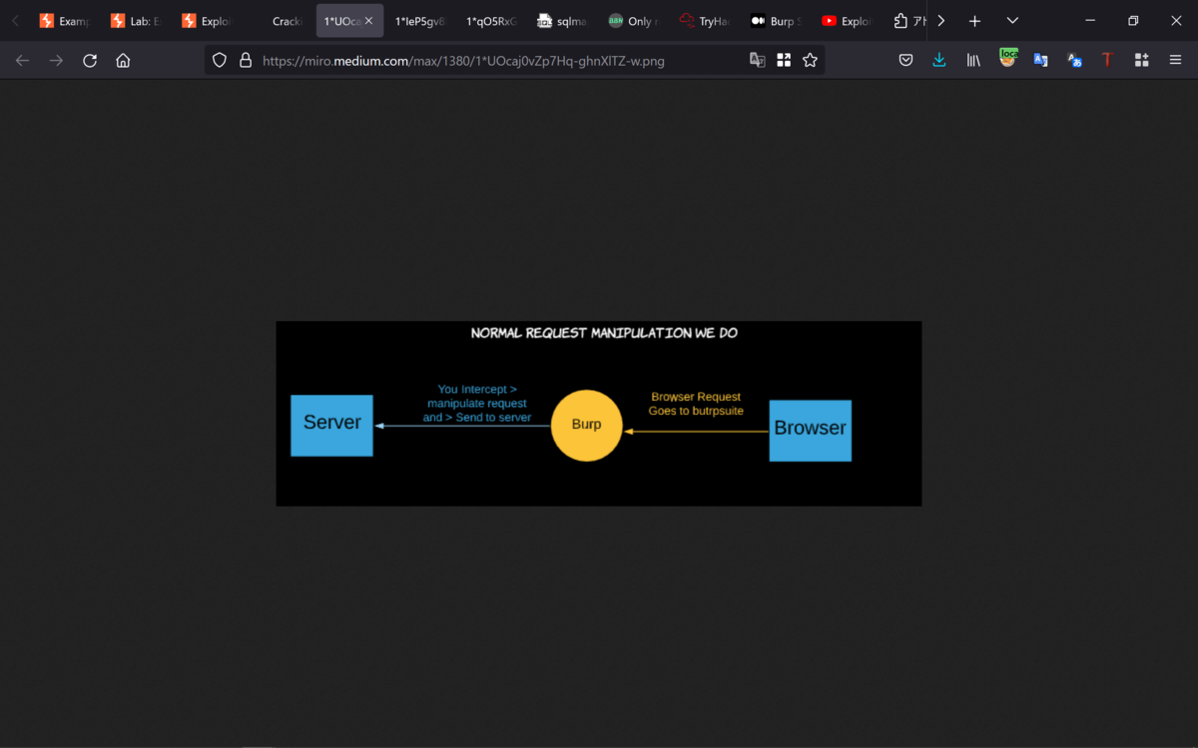Viewport: 1198px width, 748px height.
Task: Show site security padlock information
Action: click(x=245, y=61)
